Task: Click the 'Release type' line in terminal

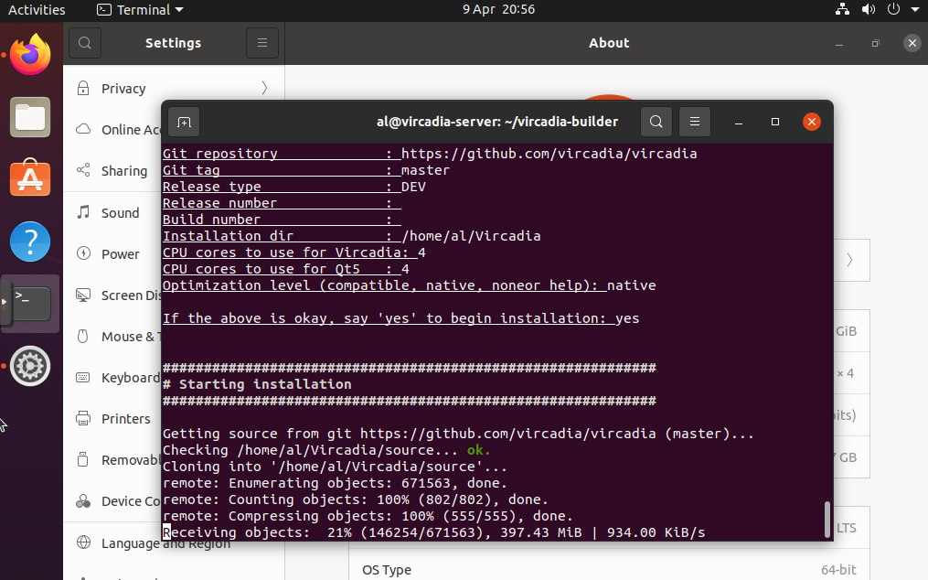Action: (x=294, y=187)
